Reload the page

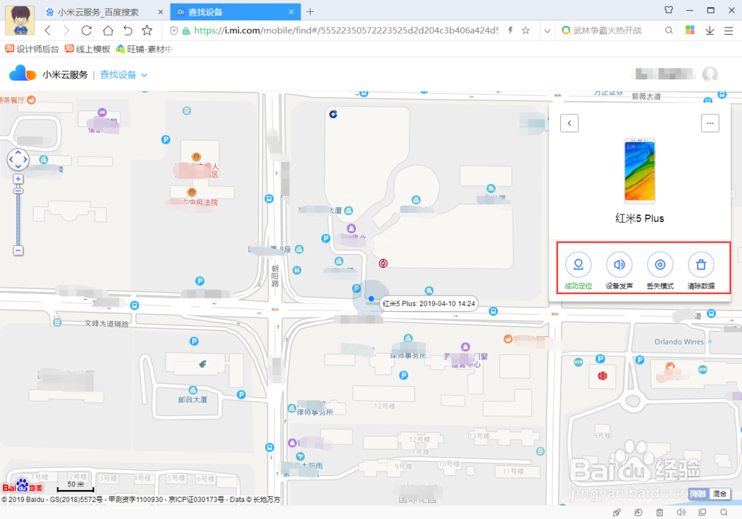click(x=87, y=30)
